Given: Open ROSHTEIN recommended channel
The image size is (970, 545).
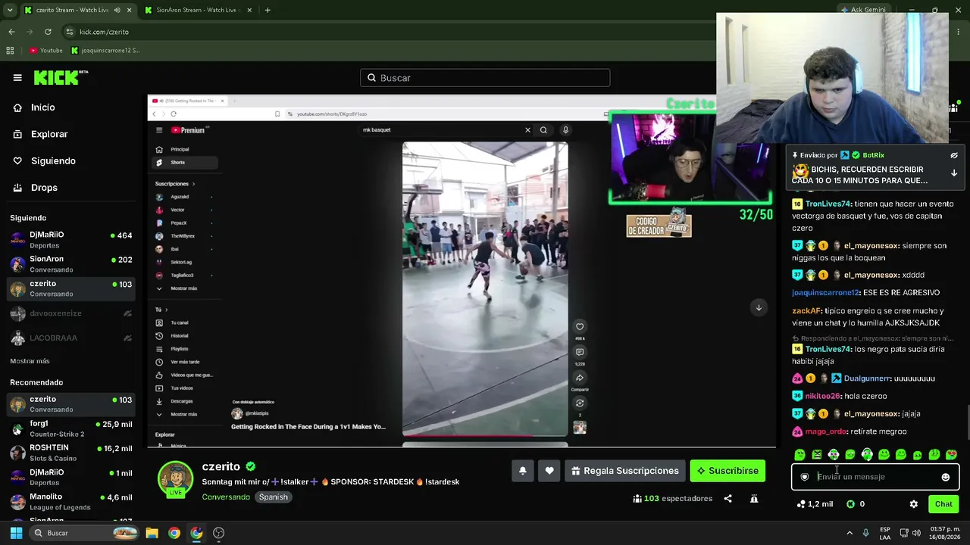Looking at the screenshot, I should (71, 453).
